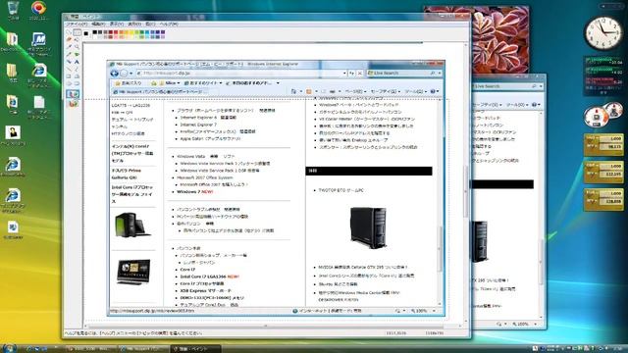Pick the Fill With Color bucket tool
628x353 pixels.
[x=77, y=39]
